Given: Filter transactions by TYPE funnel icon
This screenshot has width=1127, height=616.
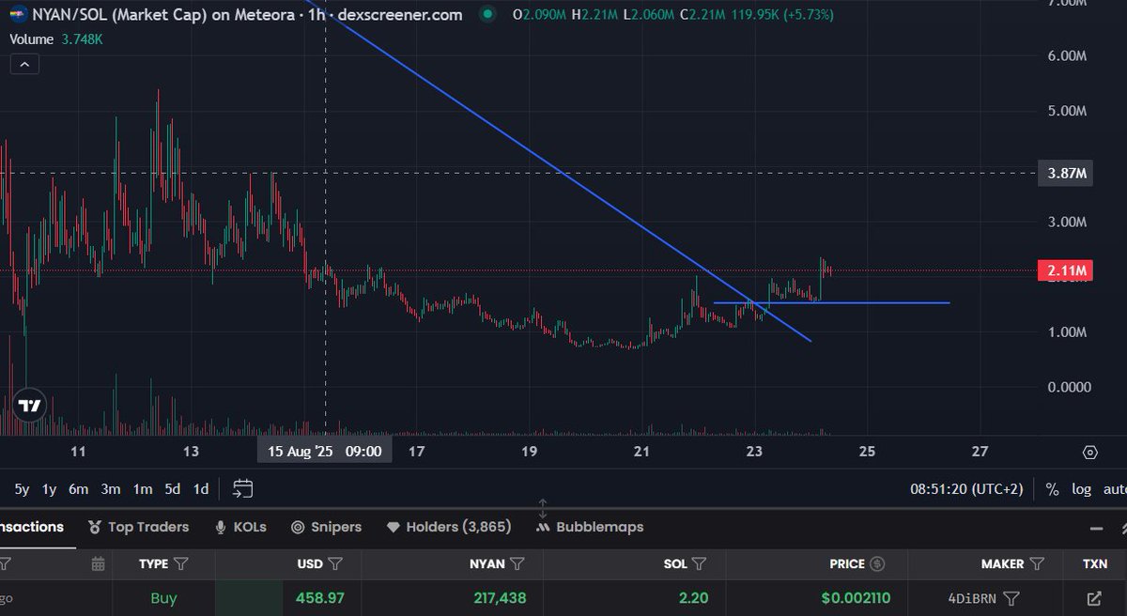Looking at the screenshot, I should tap(181, 564).
